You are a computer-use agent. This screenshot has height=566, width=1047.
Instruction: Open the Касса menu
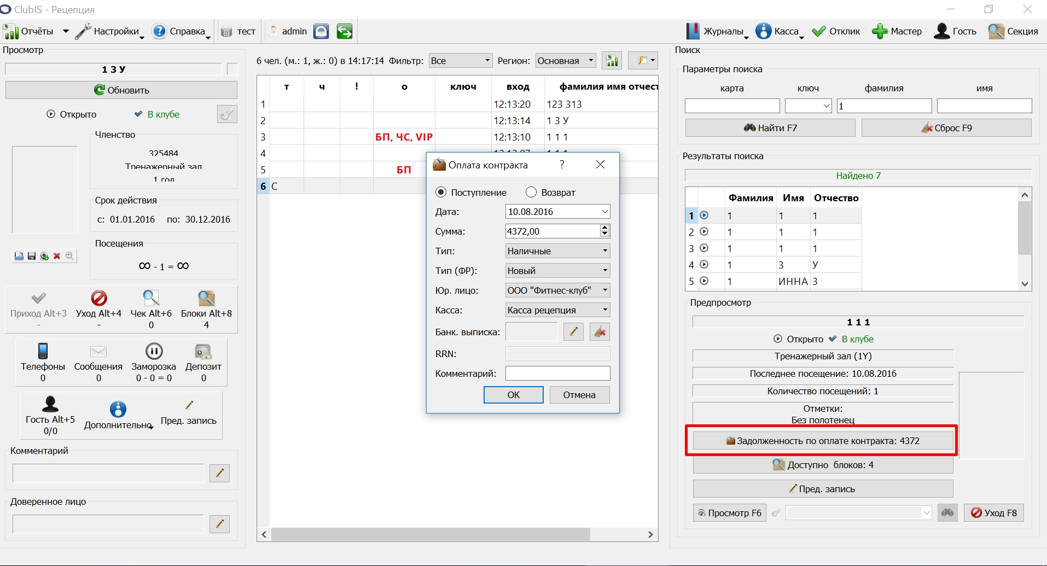(x=779, y=31)
